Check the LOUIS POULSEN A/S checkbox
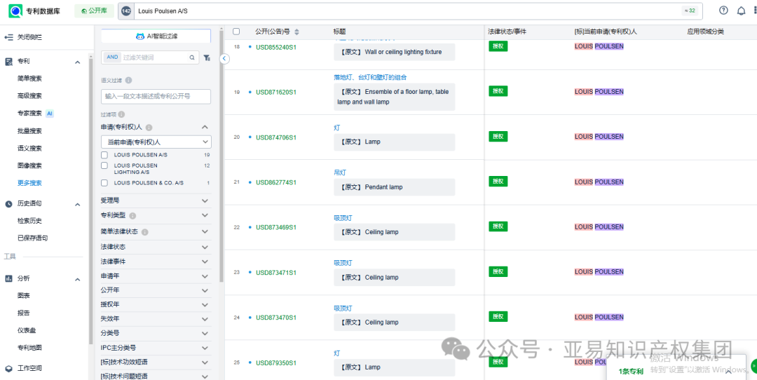Screen dimensions: 757x380 point(104,154)
